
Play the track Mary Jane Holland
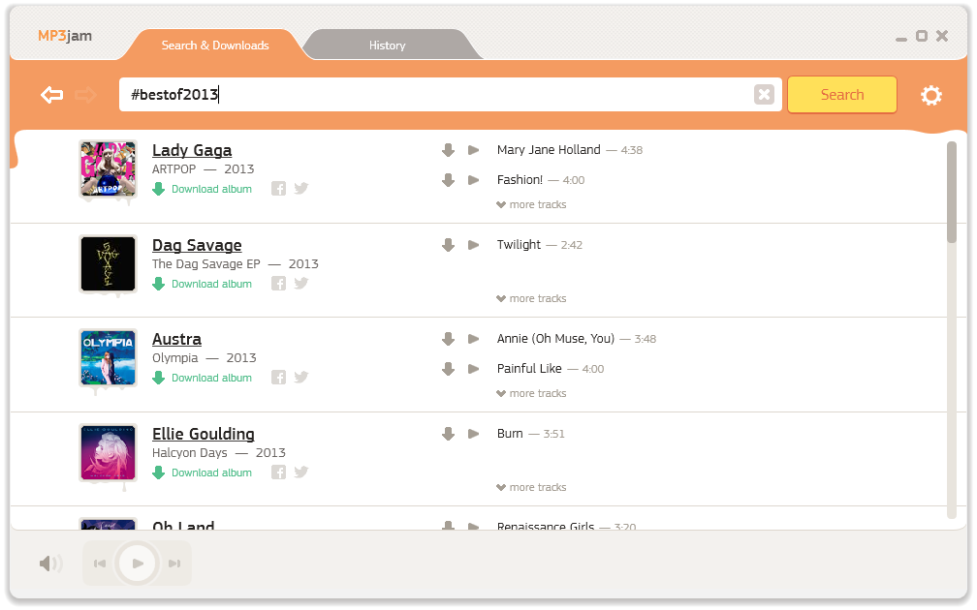[474, 150]
